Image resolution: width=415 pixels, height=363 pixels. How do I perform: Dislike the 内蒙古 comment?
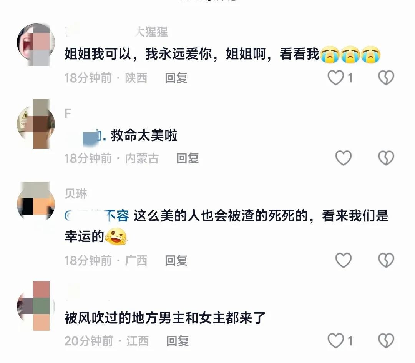coord(386,158)
